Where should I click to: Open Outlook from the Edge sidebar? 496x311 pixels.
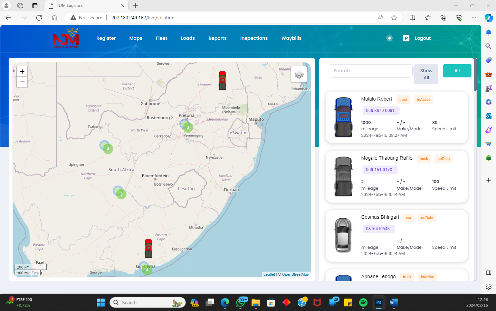[488, 116]
